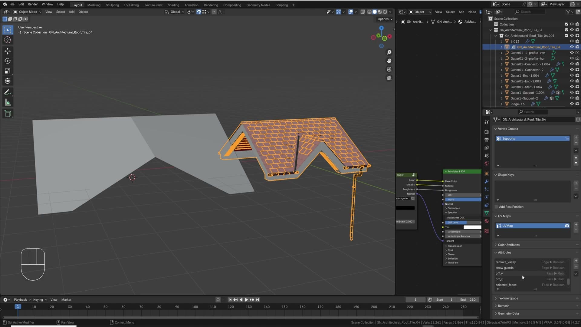Select the Measure tool
Viewport: 581px width, 327px height.
[x=8, y=103]
